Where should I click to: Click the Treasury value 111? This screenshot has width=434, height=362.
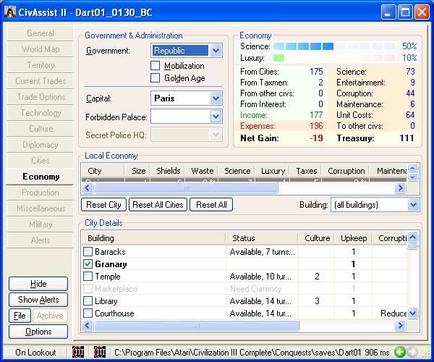[407, 138]
